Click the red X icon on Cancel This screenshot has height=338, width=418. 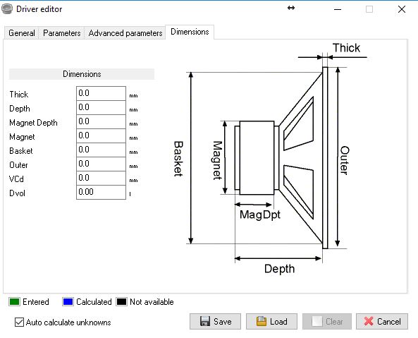369,321
